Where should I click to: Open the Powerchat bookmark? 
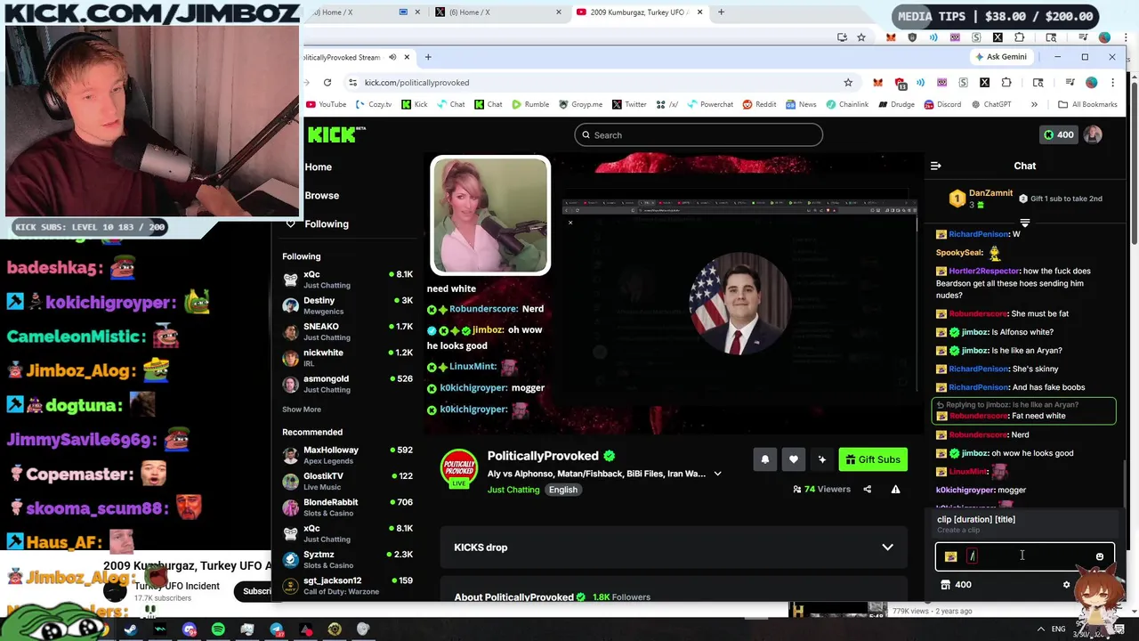click(x=709, y=104)
